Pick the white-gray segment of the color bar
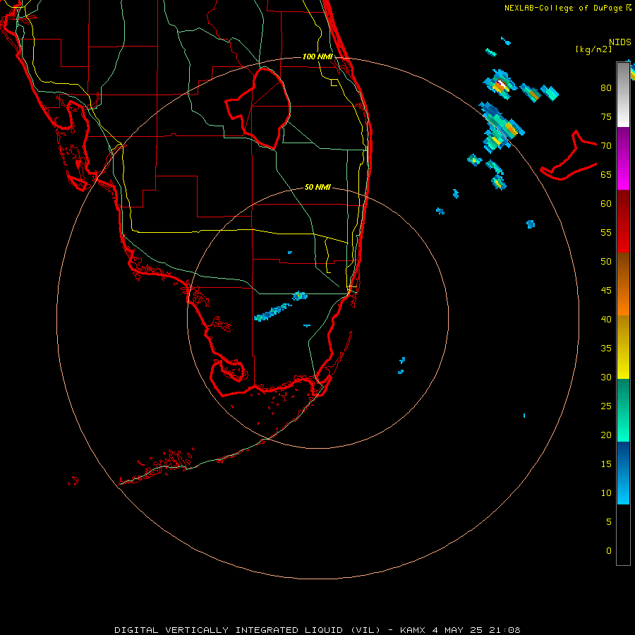Image resolution: width=635 pixels, height=635 pixels. click(623, 95)
